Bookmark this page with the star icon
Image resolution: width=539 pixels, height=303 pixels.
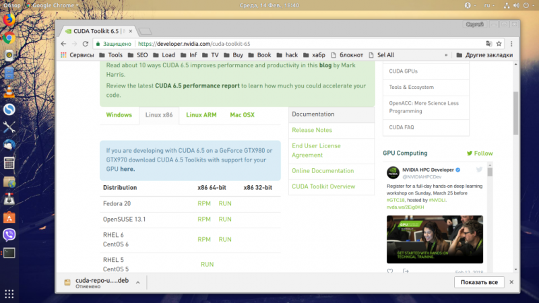(x=499, y=44)
